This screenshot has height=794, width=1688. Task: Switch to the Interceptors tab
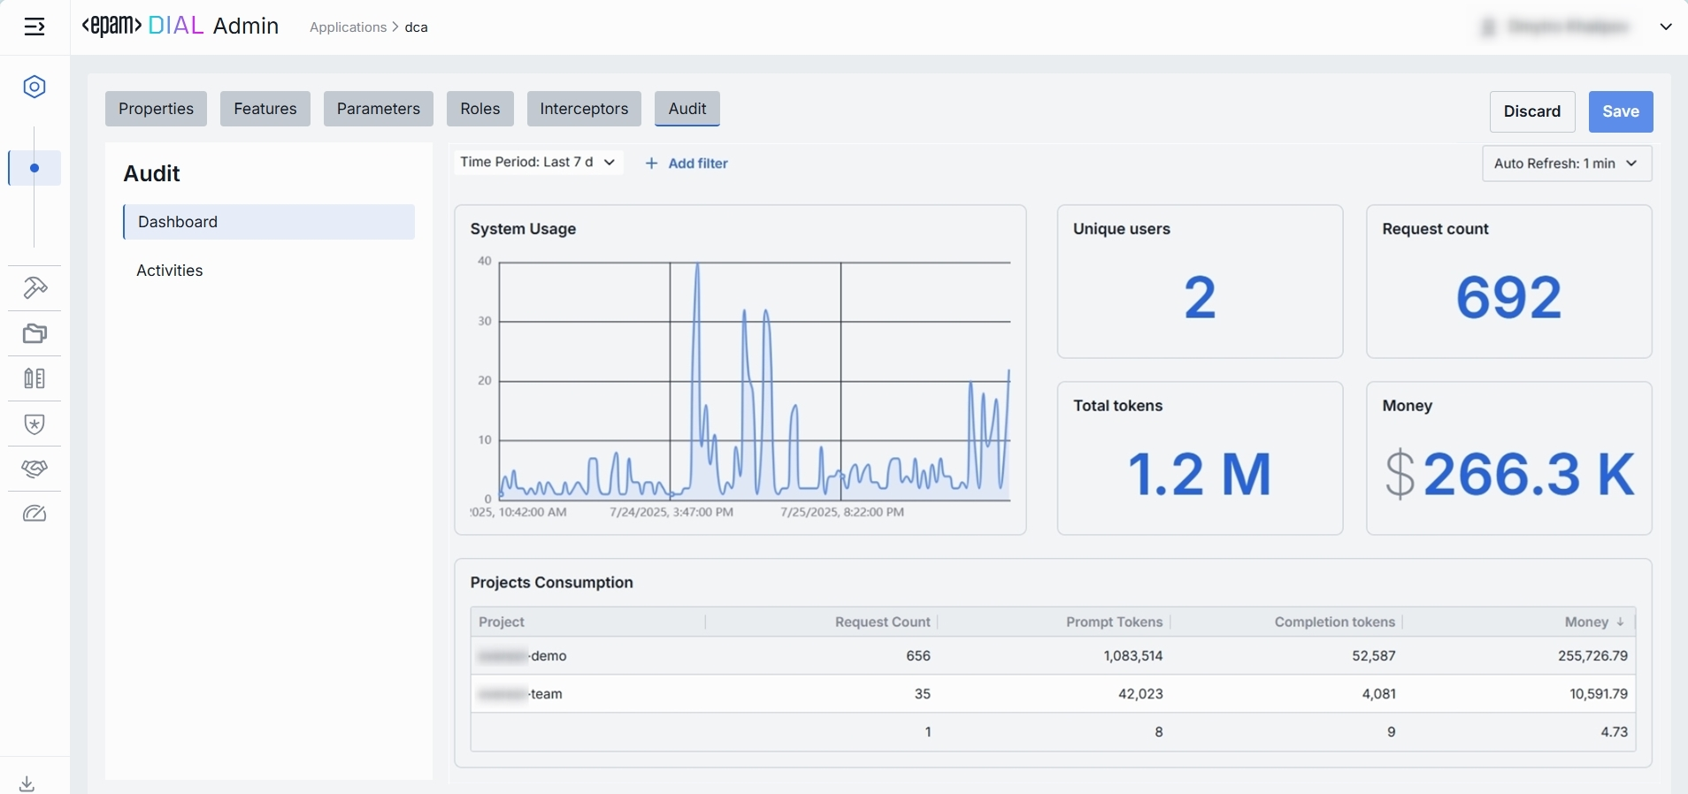point(584,109)
